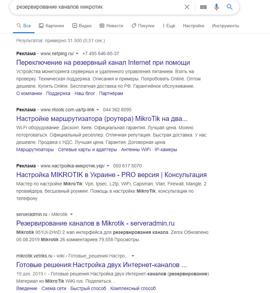Viewport: 270px width, 293px height.
Task: Select the Все tab
Action: [x=24, y=26]
